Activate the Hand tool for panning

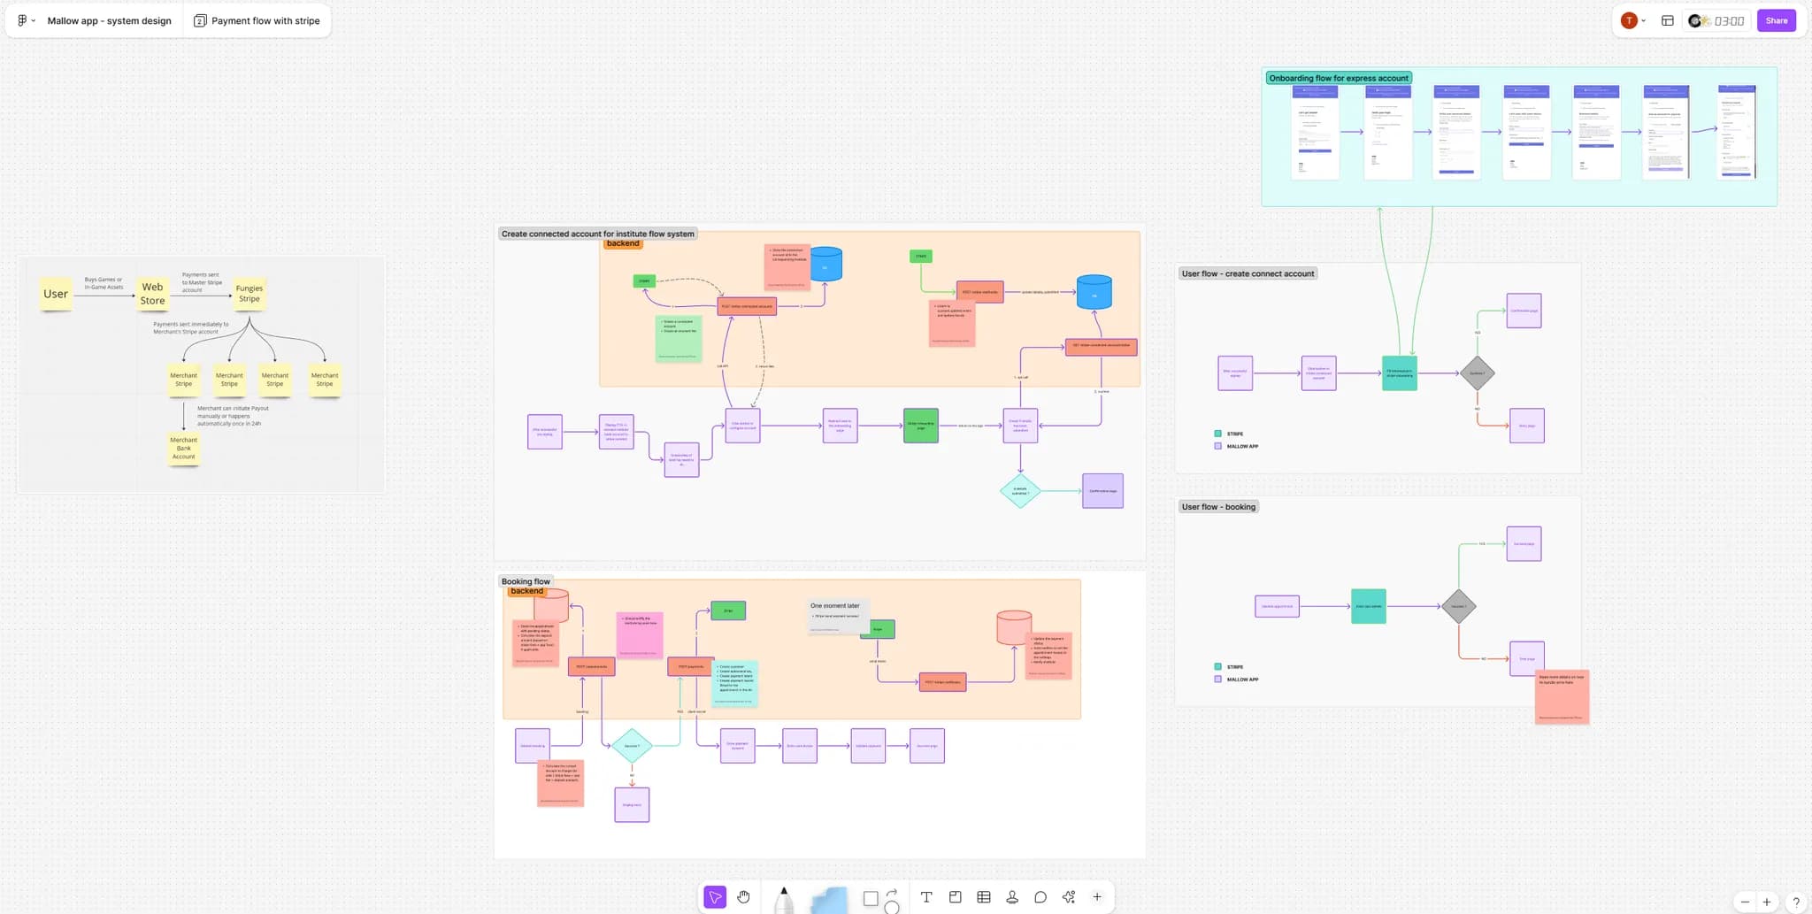pos(743,896)
